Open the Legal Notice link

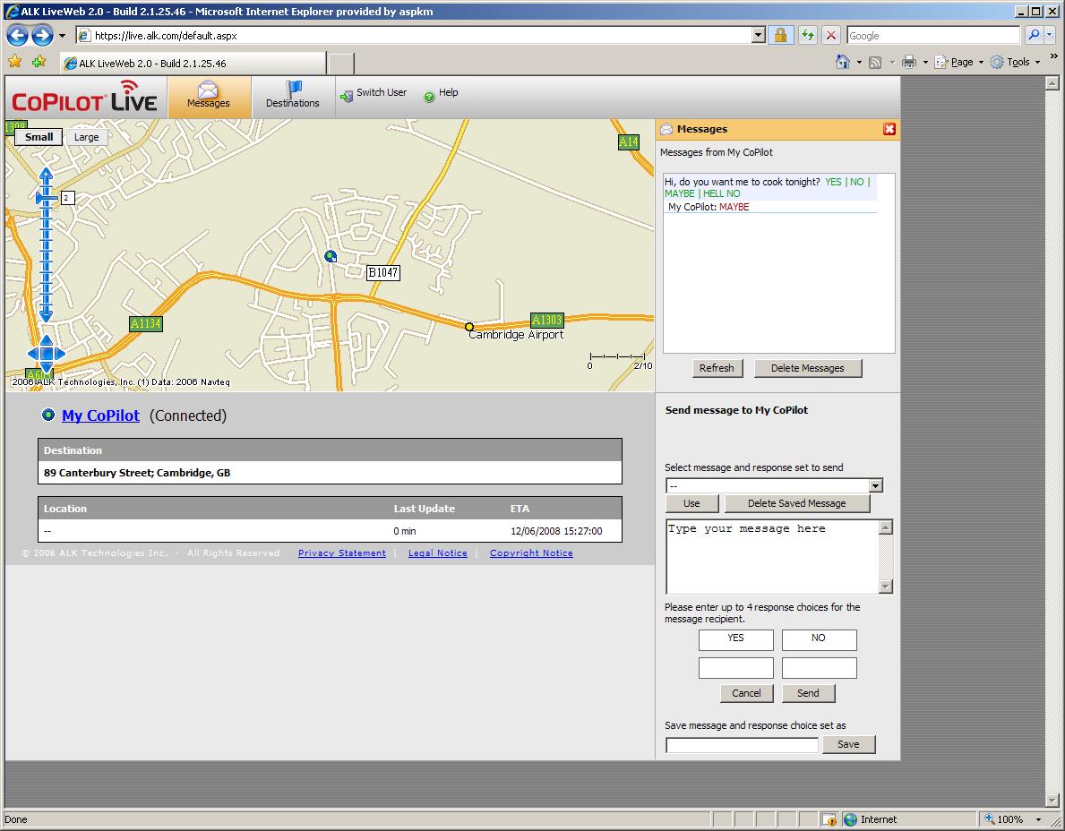(x=437, y=553)
